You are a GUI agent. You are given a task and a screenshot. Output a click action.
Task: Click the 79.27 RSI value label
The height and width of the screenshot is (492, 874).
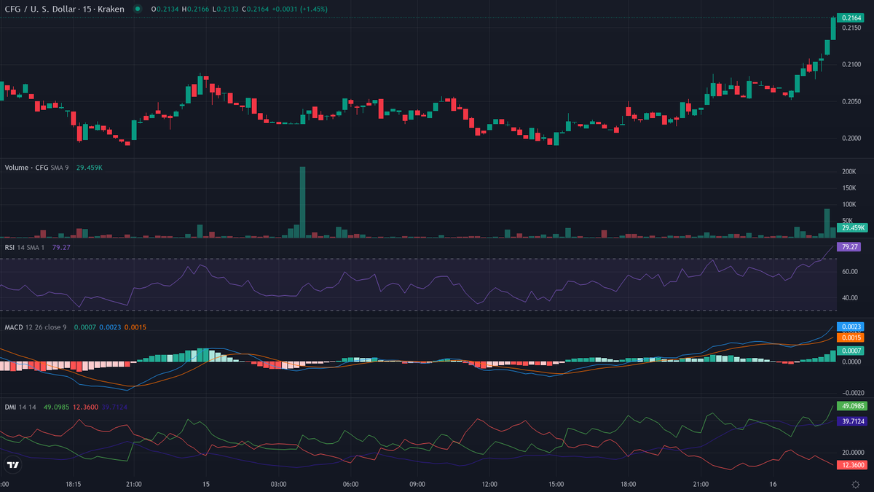(x=849, y=247)
